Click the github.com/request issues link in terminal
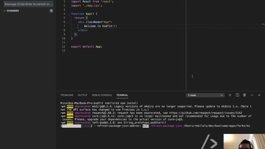 click(x=205, y=113)
